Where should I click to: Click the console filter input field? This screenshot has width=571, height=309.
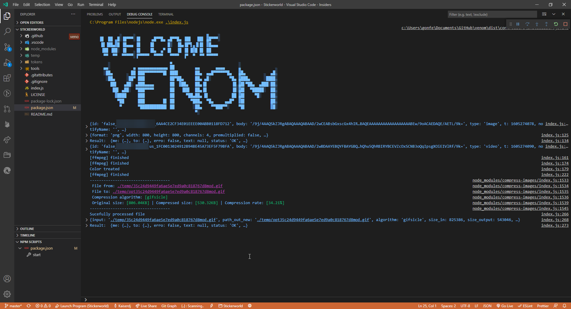[492, 14]
